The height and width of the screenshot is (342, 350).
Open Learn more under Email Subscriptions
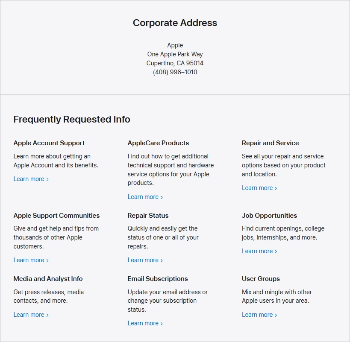click(145, 323)
